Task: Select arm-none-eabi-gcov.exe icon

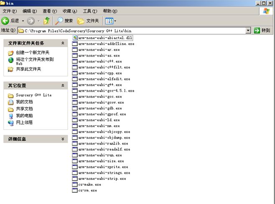Action: click(75, 102)
